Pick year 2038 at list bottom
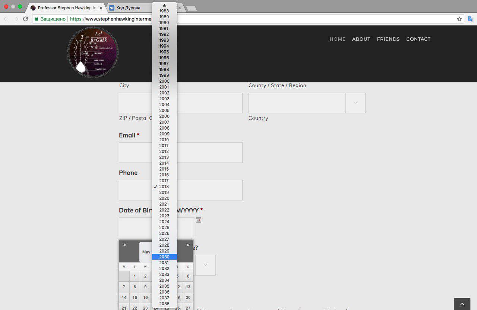This screenshot has width=477, height=310. click(x=164, y=304)
